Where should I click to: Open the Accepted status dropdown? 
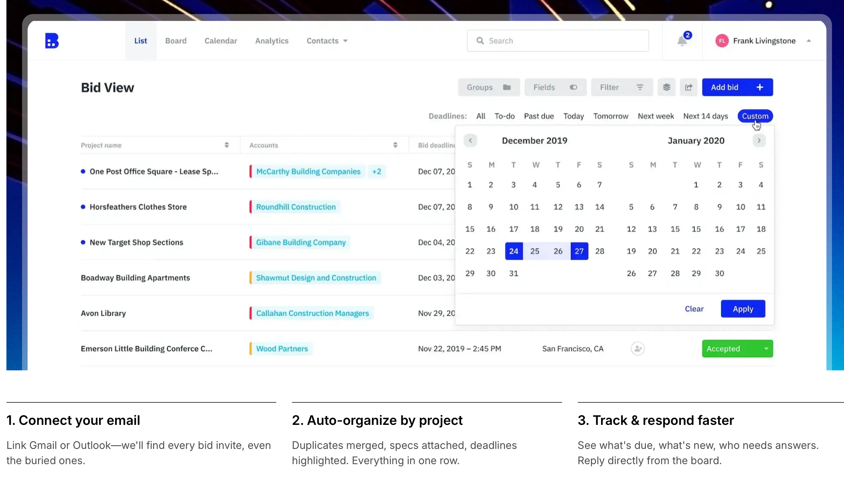point(766,349)
